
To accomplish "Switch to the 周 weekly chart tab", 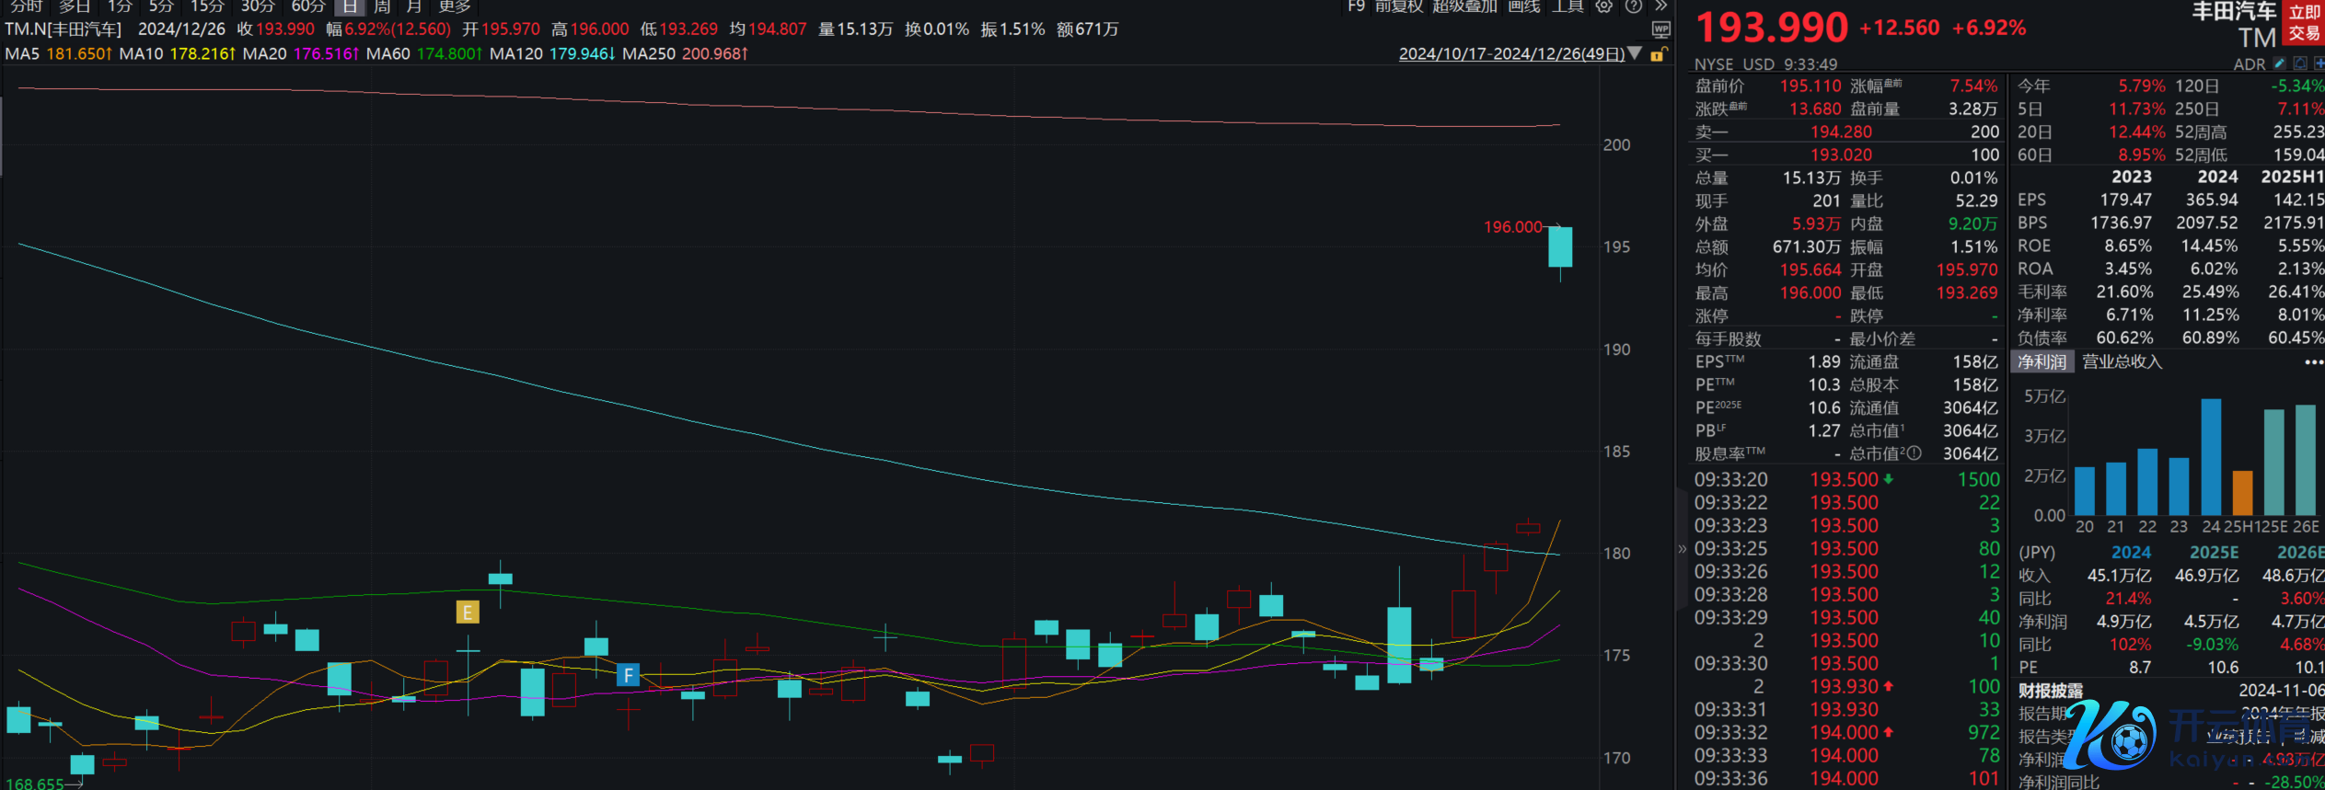I will pyautogui.click(x=382, y=6).
